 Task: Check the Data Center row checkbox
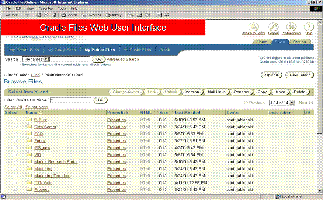tap(14, 127)
